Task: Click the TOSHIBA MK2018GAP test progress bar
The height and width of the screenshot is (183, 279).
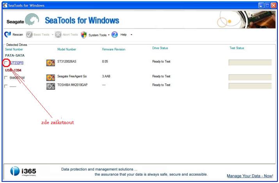Action: (250, 86)
